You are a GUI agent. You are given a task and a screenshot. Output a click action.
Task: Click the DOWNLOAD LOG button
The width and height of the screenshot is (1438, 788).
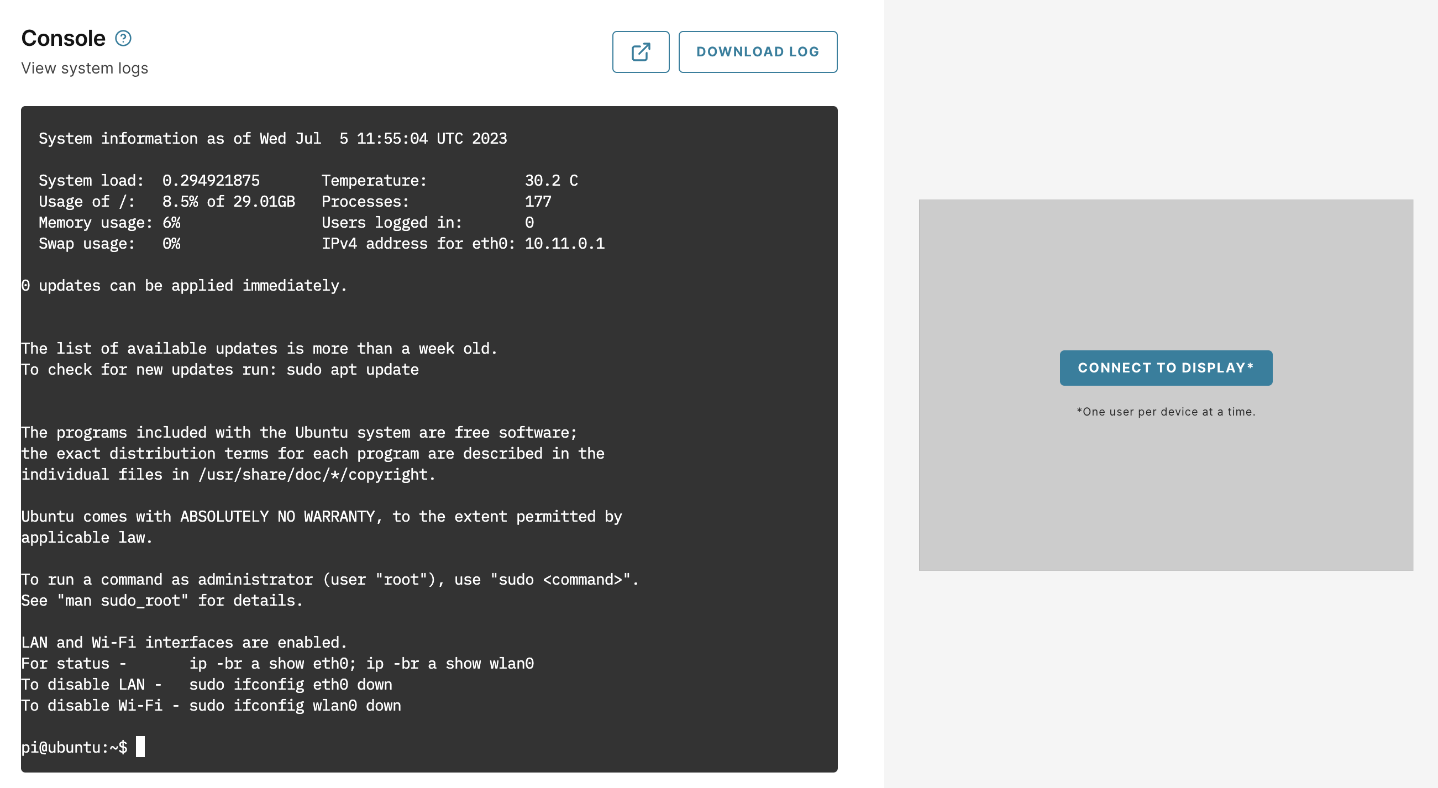tap(758, 52)
